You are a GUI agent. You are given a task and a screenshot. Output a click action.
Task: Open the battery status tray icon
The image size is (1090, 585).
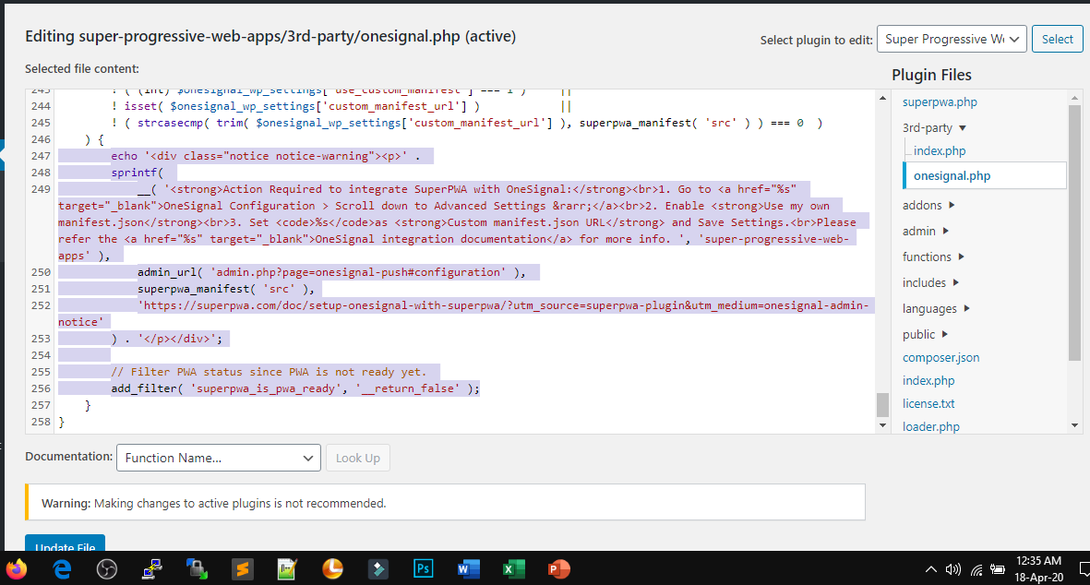998,569
